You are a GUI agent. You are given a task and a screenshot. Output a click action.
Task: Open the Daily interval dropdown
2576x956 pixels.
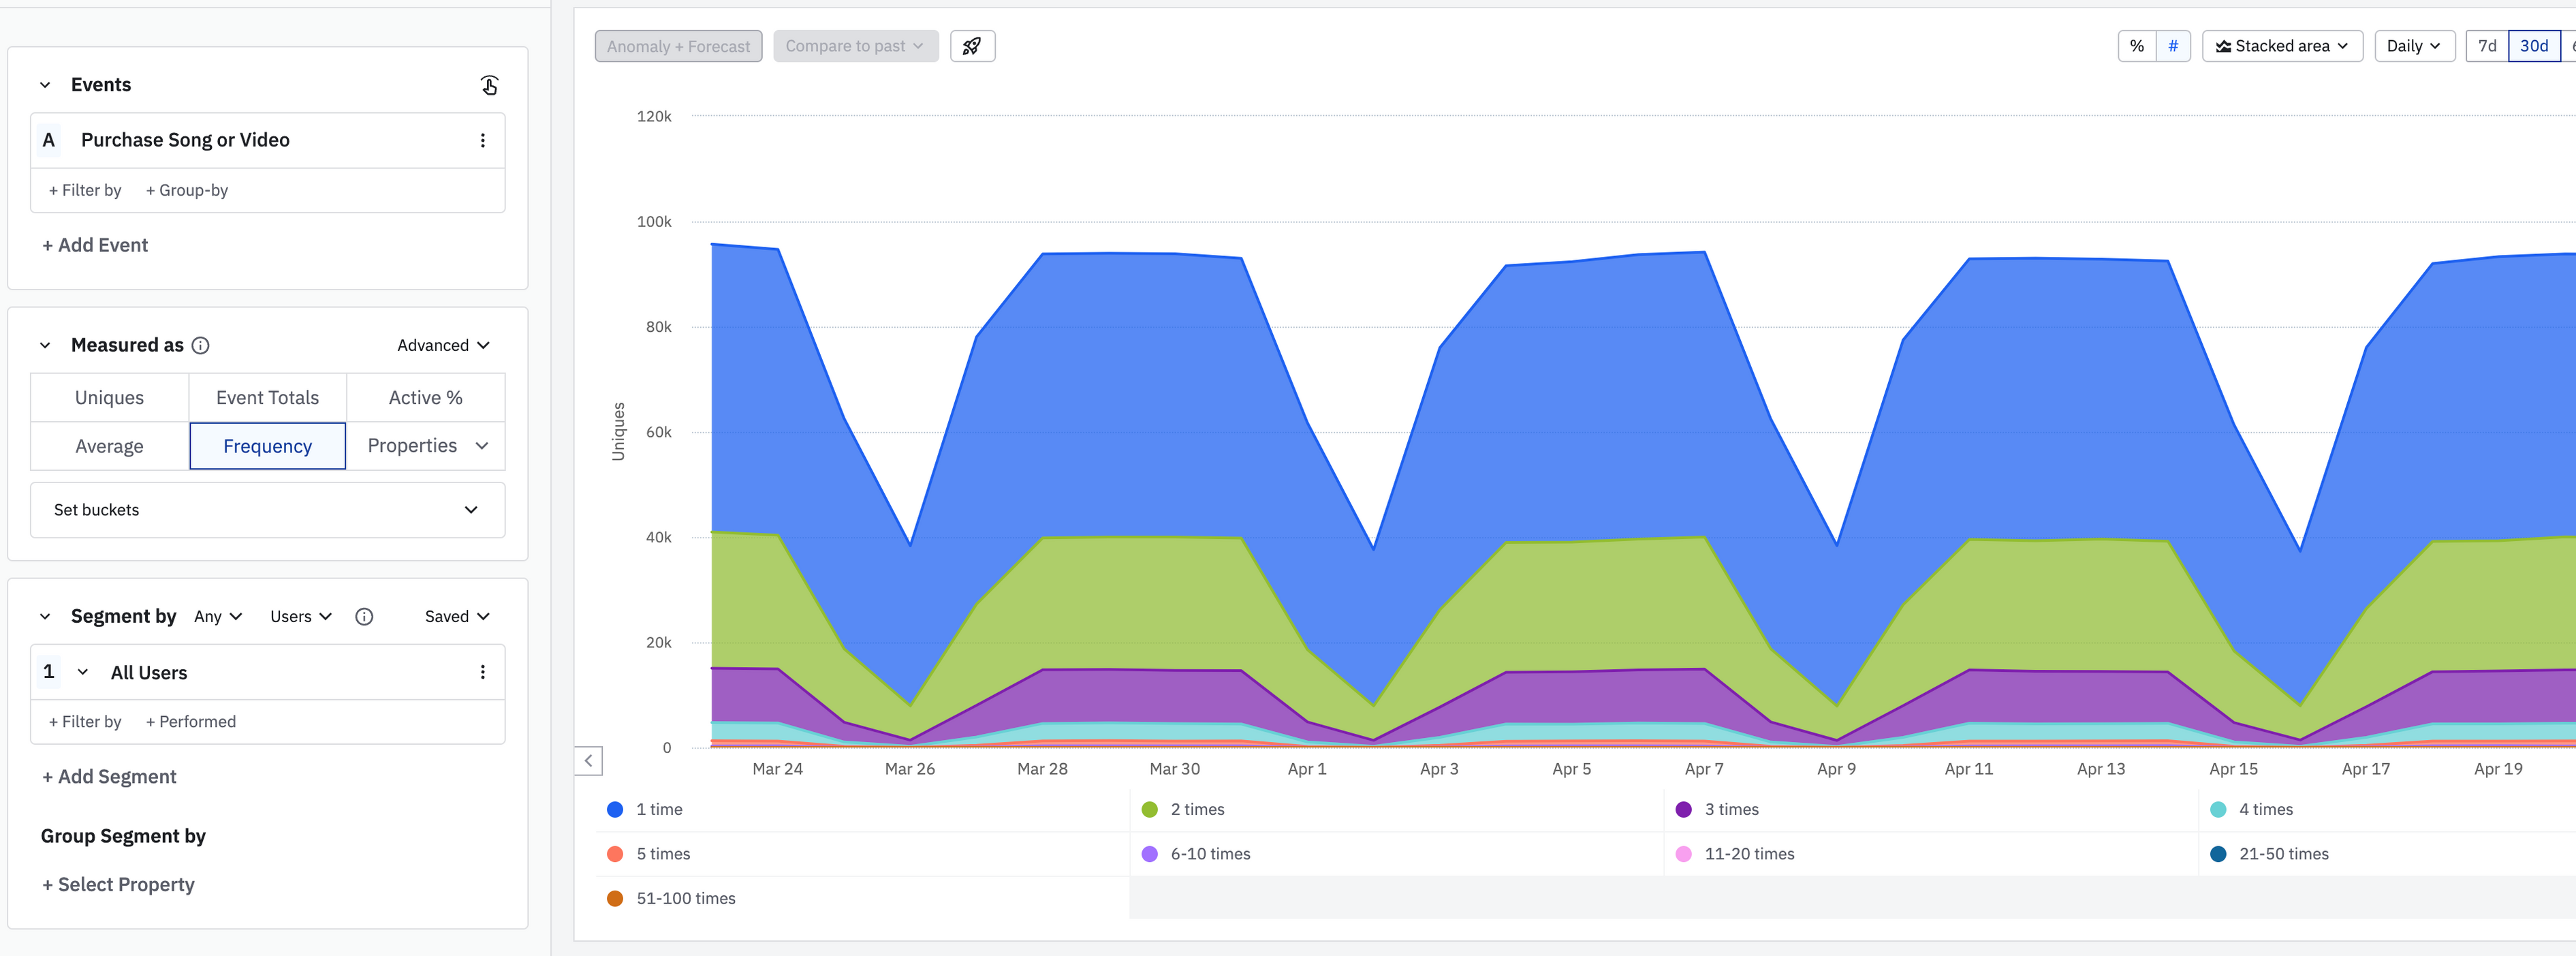click(2413, 46)
